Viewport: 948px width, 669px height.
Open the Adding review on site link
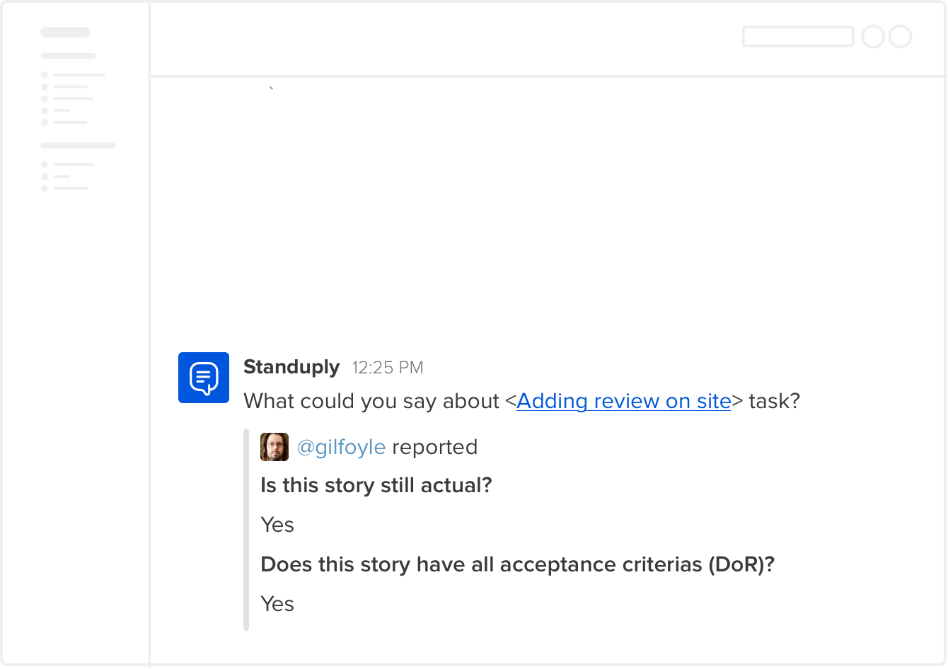624,401
